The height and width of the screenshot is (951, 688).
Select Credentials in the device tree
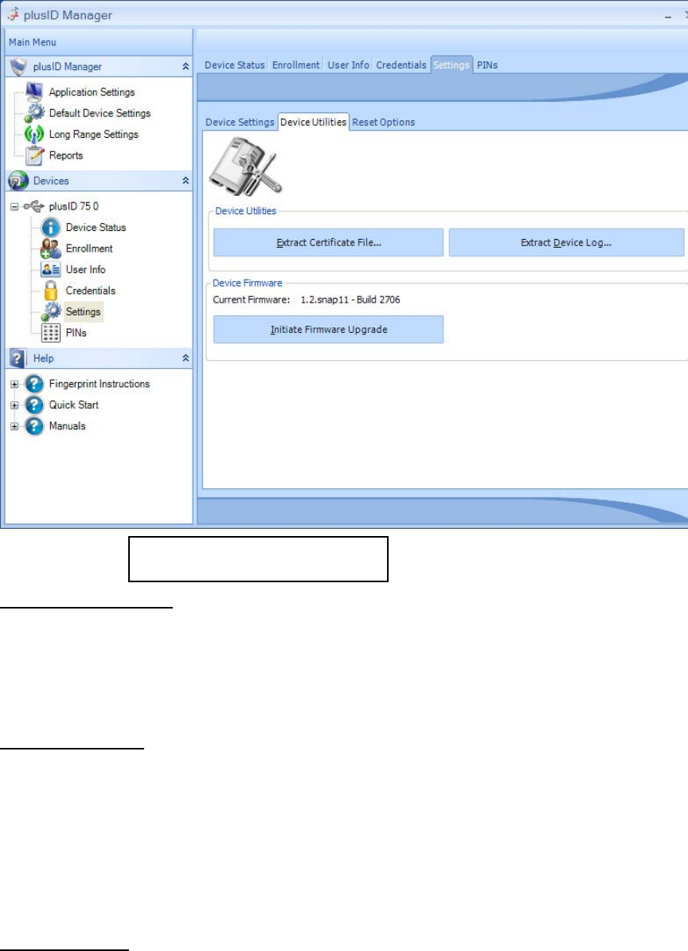point(90,291)
